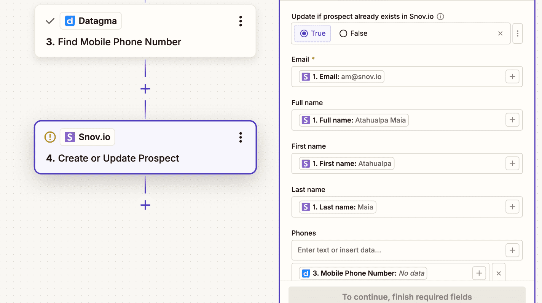Screen dimensions: 542x303
Task: Open the Datagma step three-dot menu
Action: pyautogui.click(x=240, y=21)
